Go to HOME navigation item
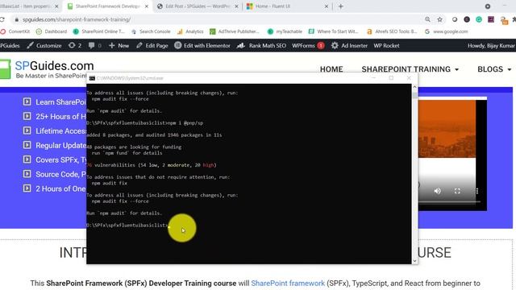 click(331, 69)
